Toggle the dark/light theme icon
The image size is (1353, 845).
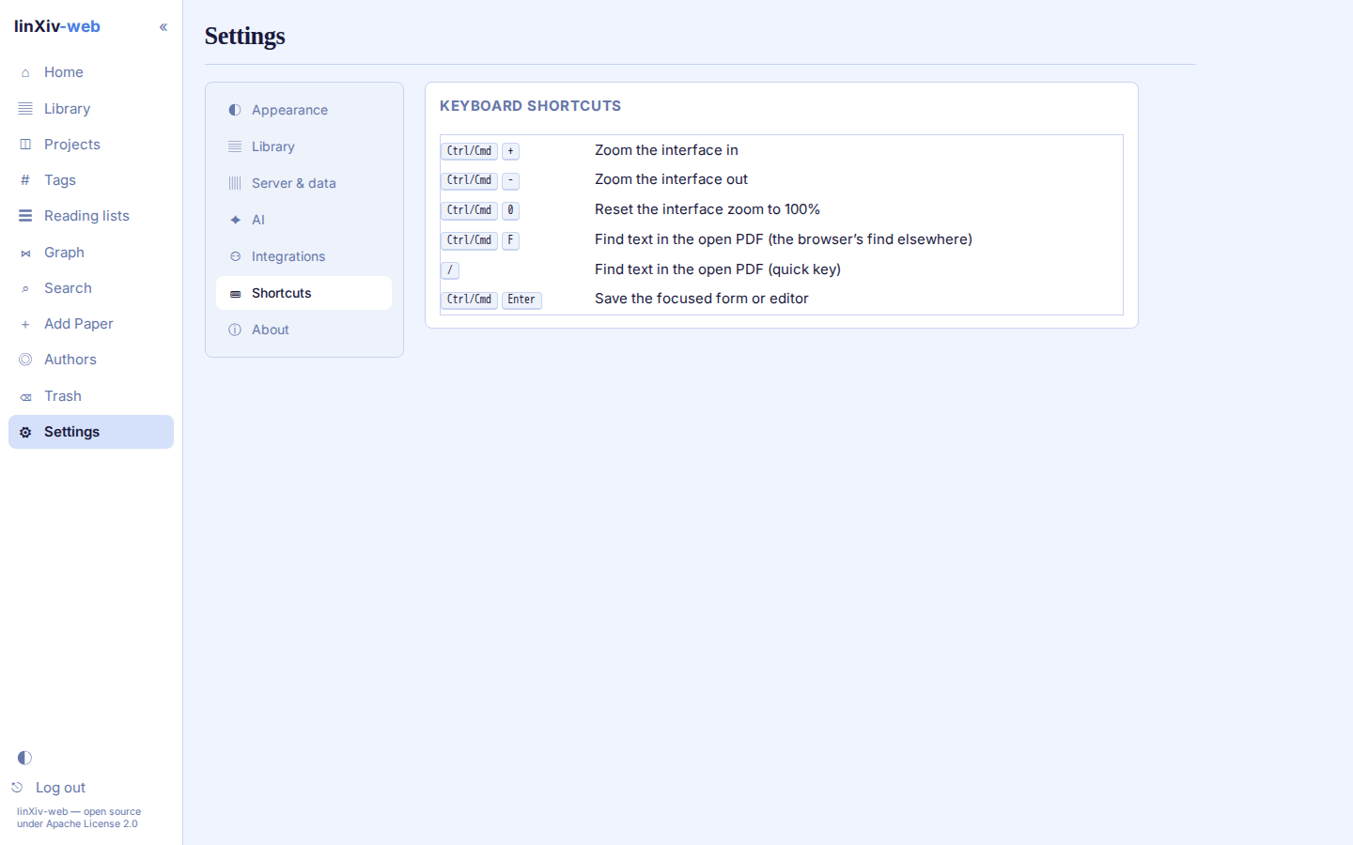click(24, 758)
